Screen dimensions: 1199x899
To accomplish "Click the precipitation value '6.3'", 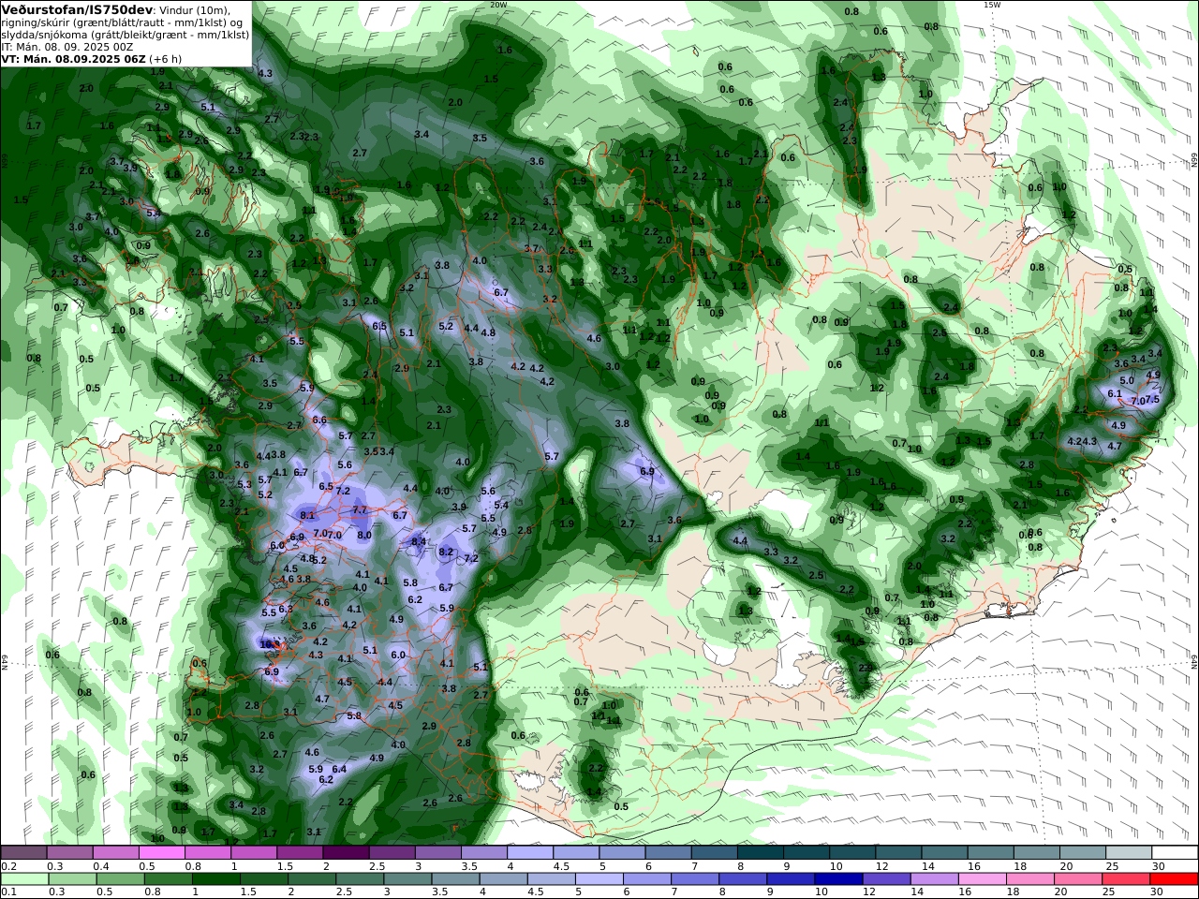I will pos(286,609).
